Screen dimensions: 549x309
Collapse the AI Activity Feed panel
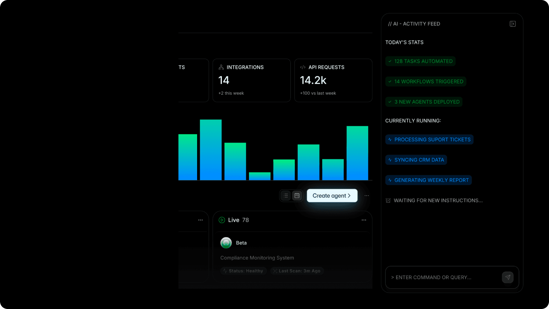[x=512, y=23]
